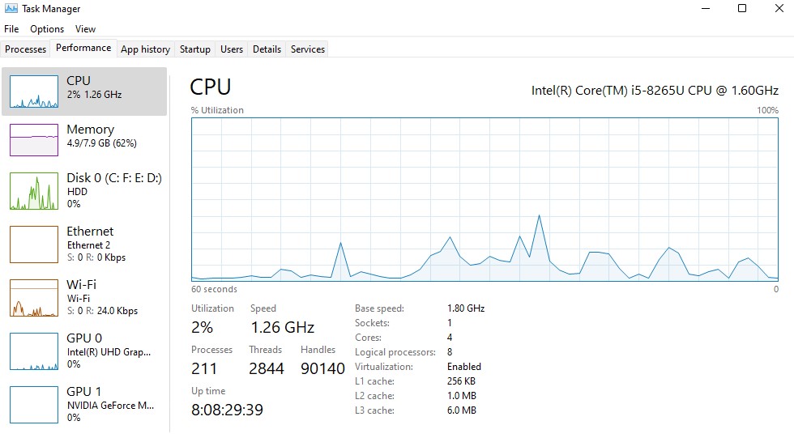Image resolution: width=794 pixels, height=438 pixels.
Task: Switch to the Processes tab
Action: [x=26, y=49]
